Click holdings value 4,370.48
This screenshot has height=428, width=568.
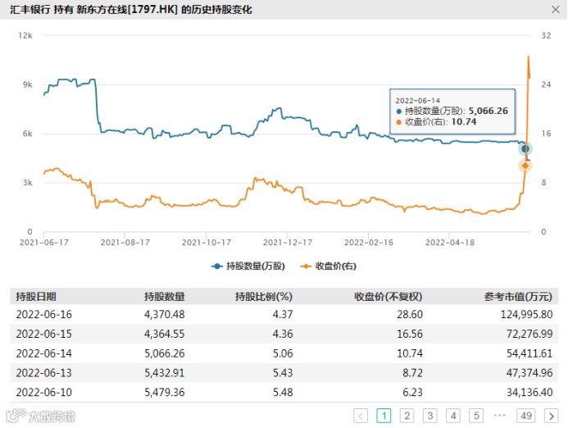click(x=165, y=314)
